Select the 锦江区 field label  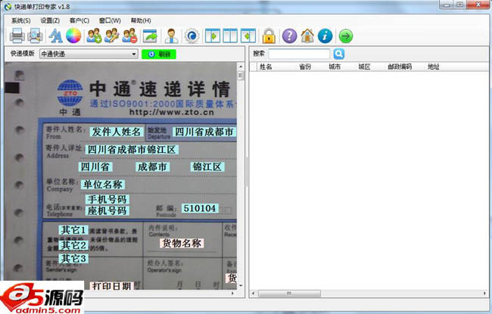(x=207, y=166)
